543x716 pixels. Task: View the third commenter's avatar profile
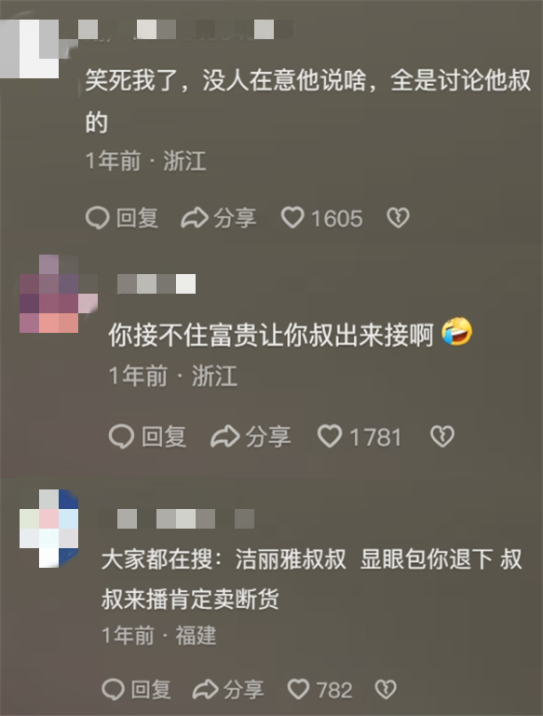48,529
